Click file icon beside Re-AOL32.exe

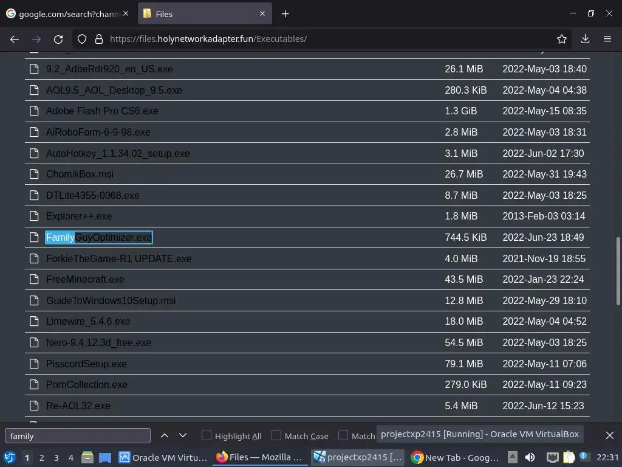click(x=34, y=406)
